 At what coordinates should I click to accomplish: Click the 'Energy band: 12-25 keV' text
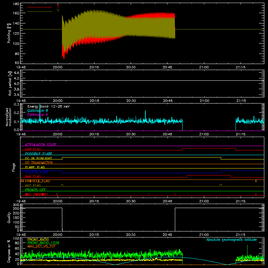tap(49, 107)
